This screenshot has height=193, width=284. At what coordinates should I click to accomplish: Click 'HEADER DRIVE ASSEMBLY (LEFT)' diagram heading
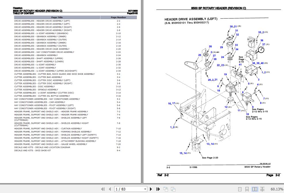pyautogui.click(x=191, y=19)
